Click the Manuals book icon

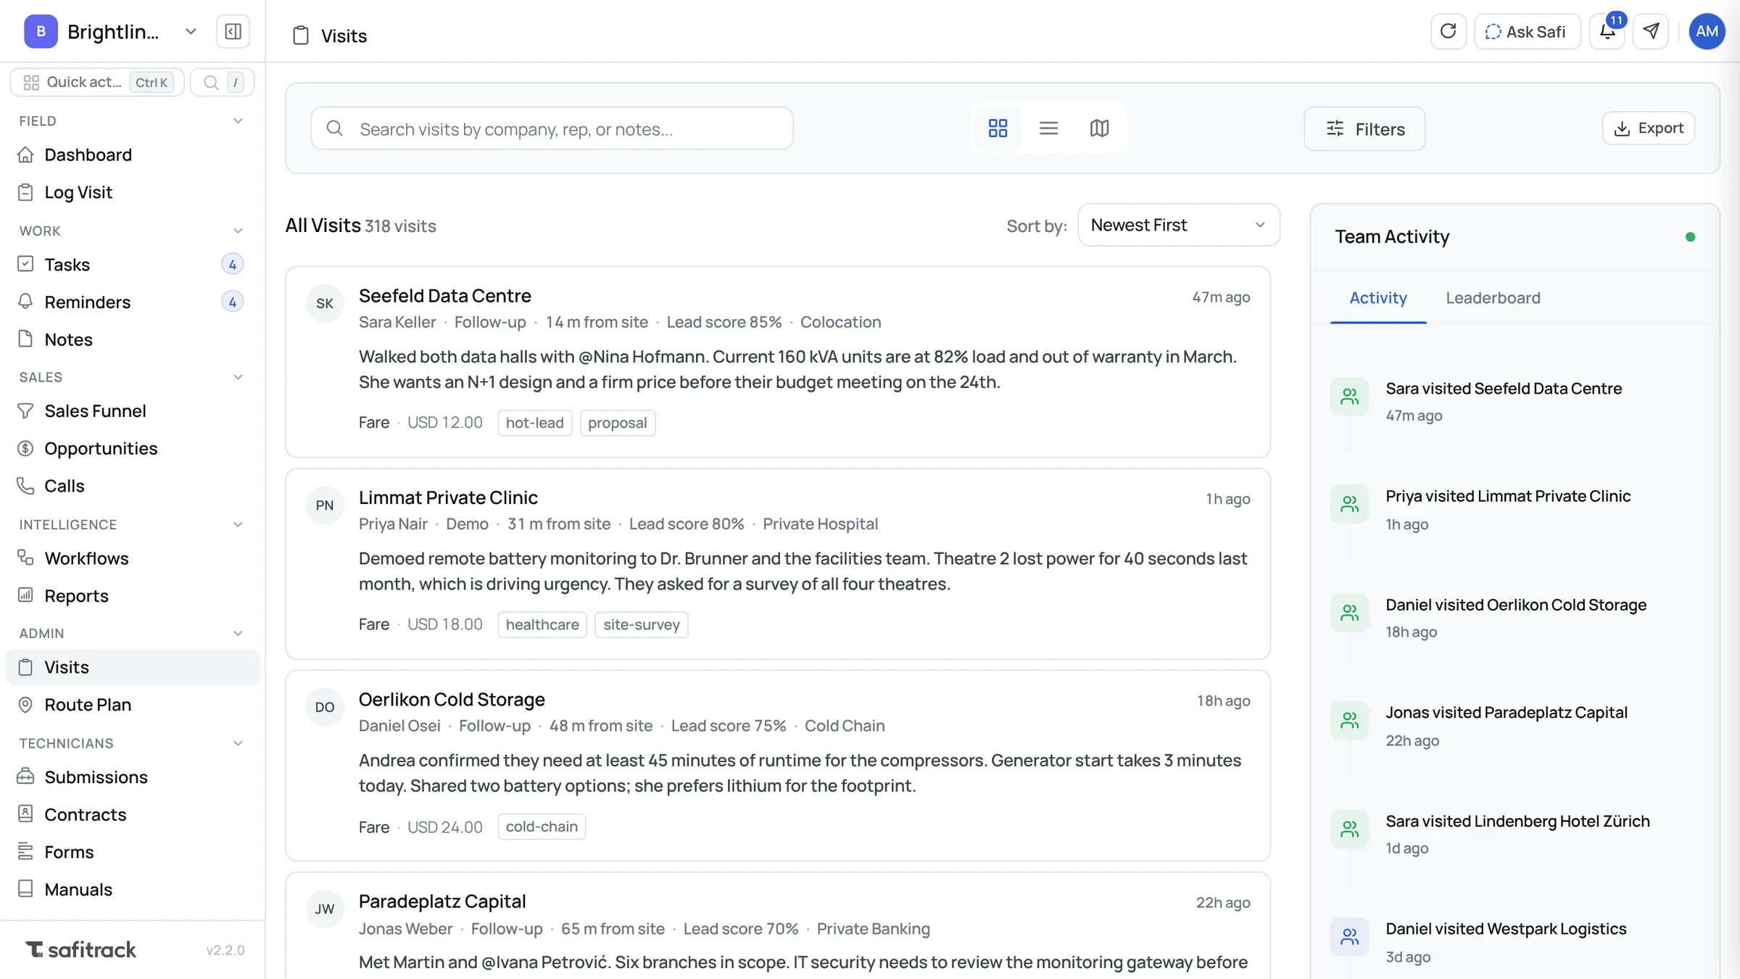[x=25, y=889]
